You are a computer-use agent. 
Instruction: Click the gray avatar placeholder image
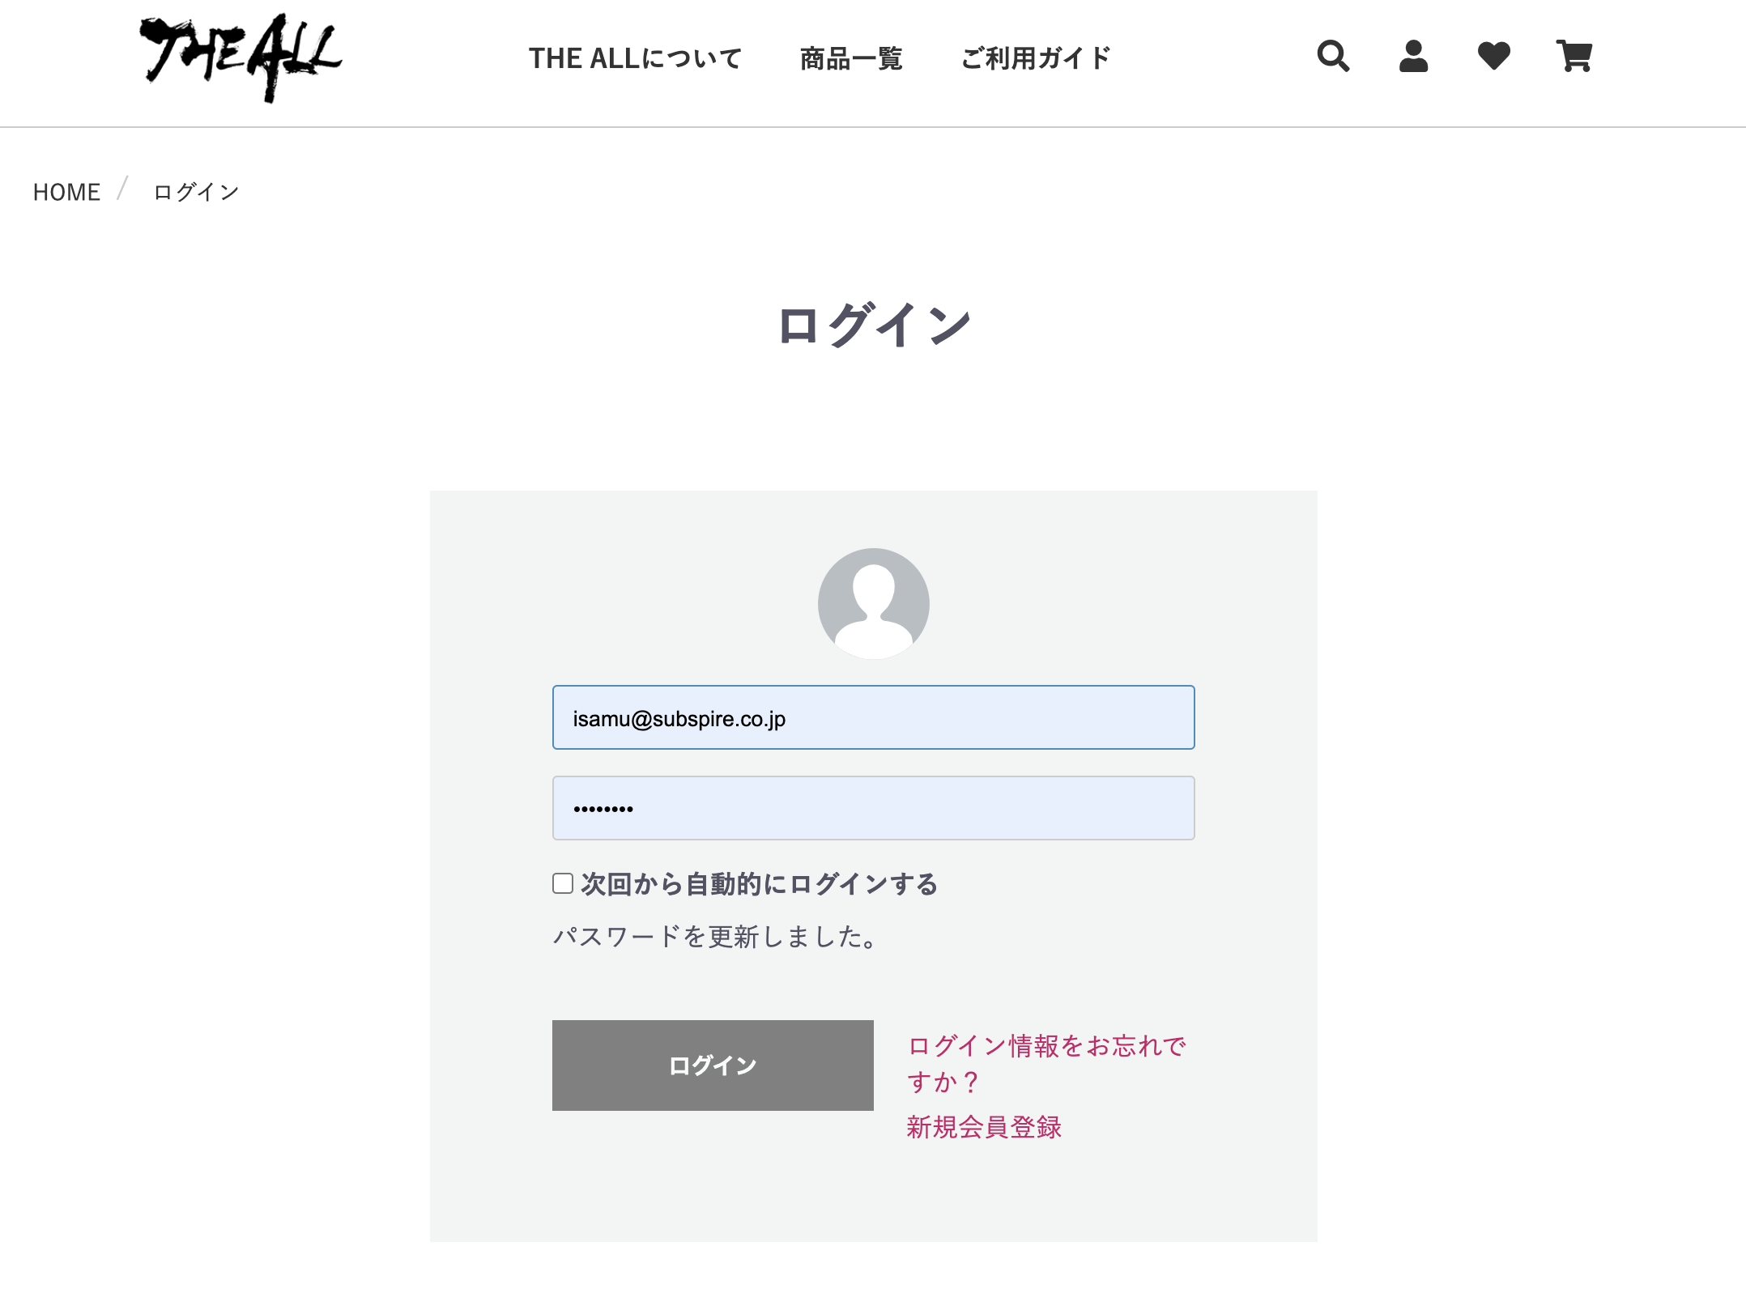click(x=873, y=603)
